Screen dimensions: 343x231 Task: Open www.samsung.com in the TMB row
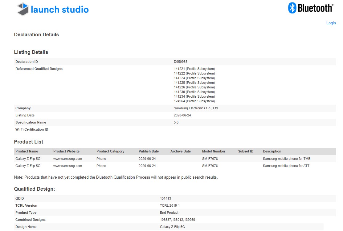pos(67,159)
